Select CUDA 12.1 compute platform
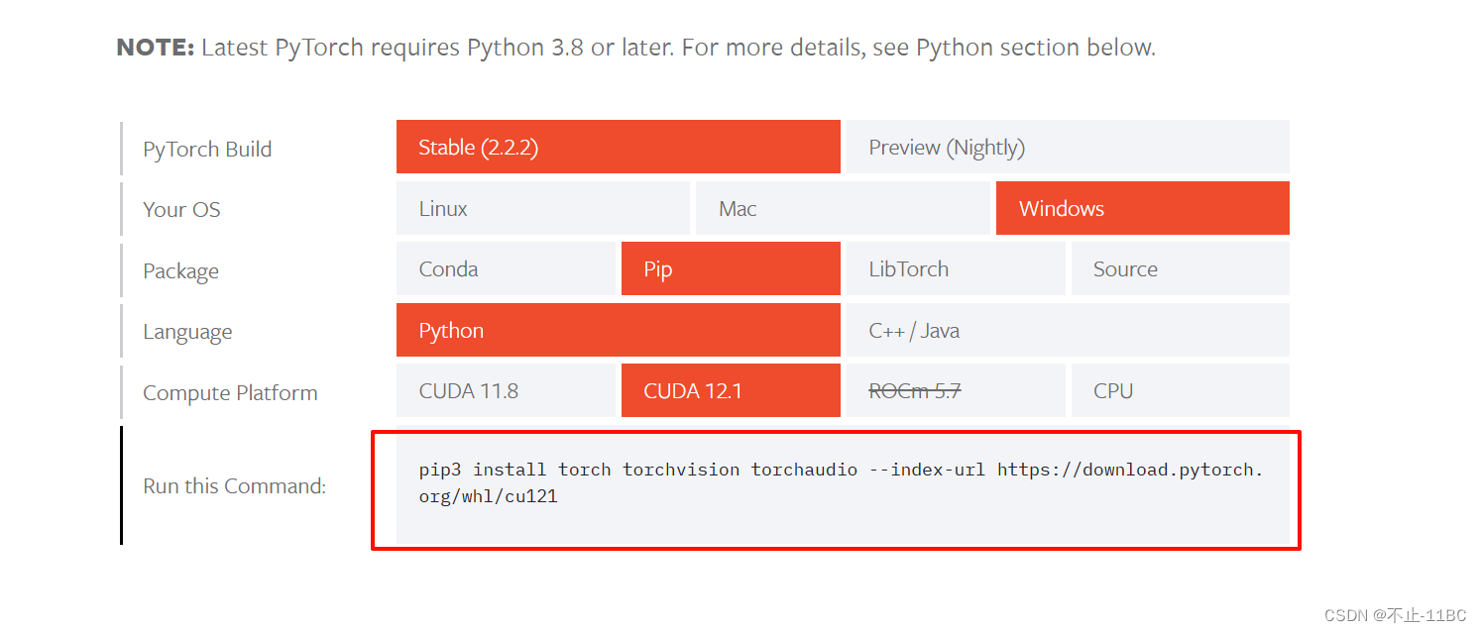This screenshot has height=632, width=1481. tap(730, 389)
